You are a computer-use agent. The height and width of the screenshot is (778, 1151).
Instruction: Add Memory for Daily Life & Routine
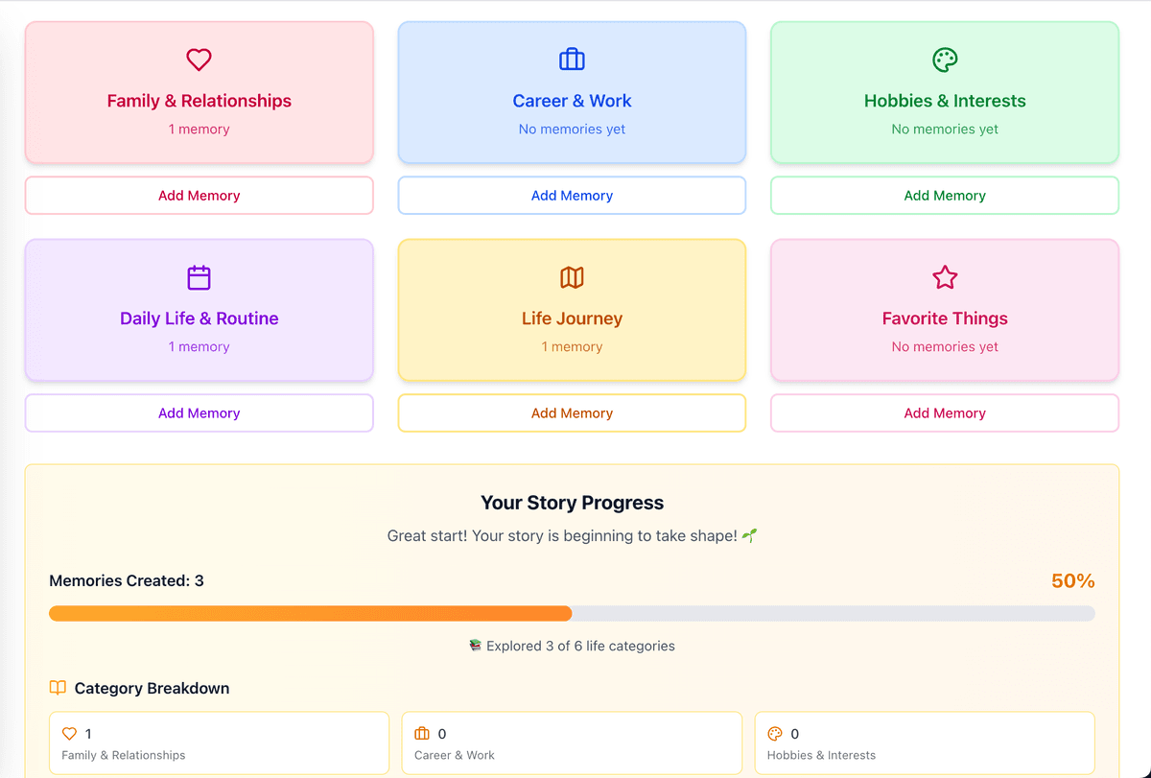tap(199, 413)
